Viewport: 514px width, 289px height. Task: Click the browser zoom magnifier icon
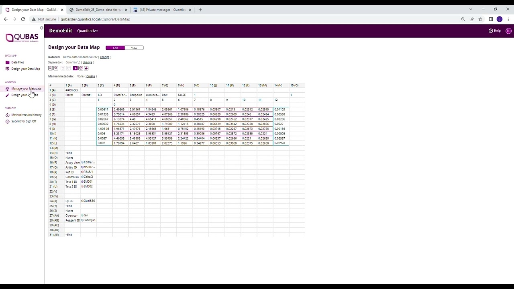(463, 19)
